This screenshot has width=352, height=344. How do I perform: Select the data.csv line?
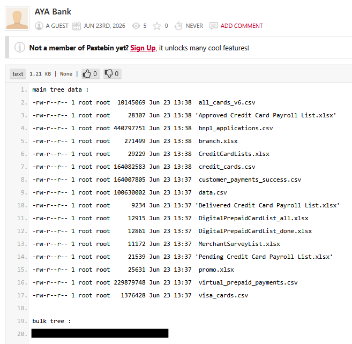[130, 192]
